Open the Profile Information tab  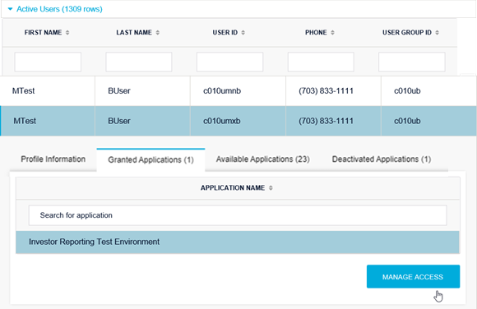click(53, 159)
